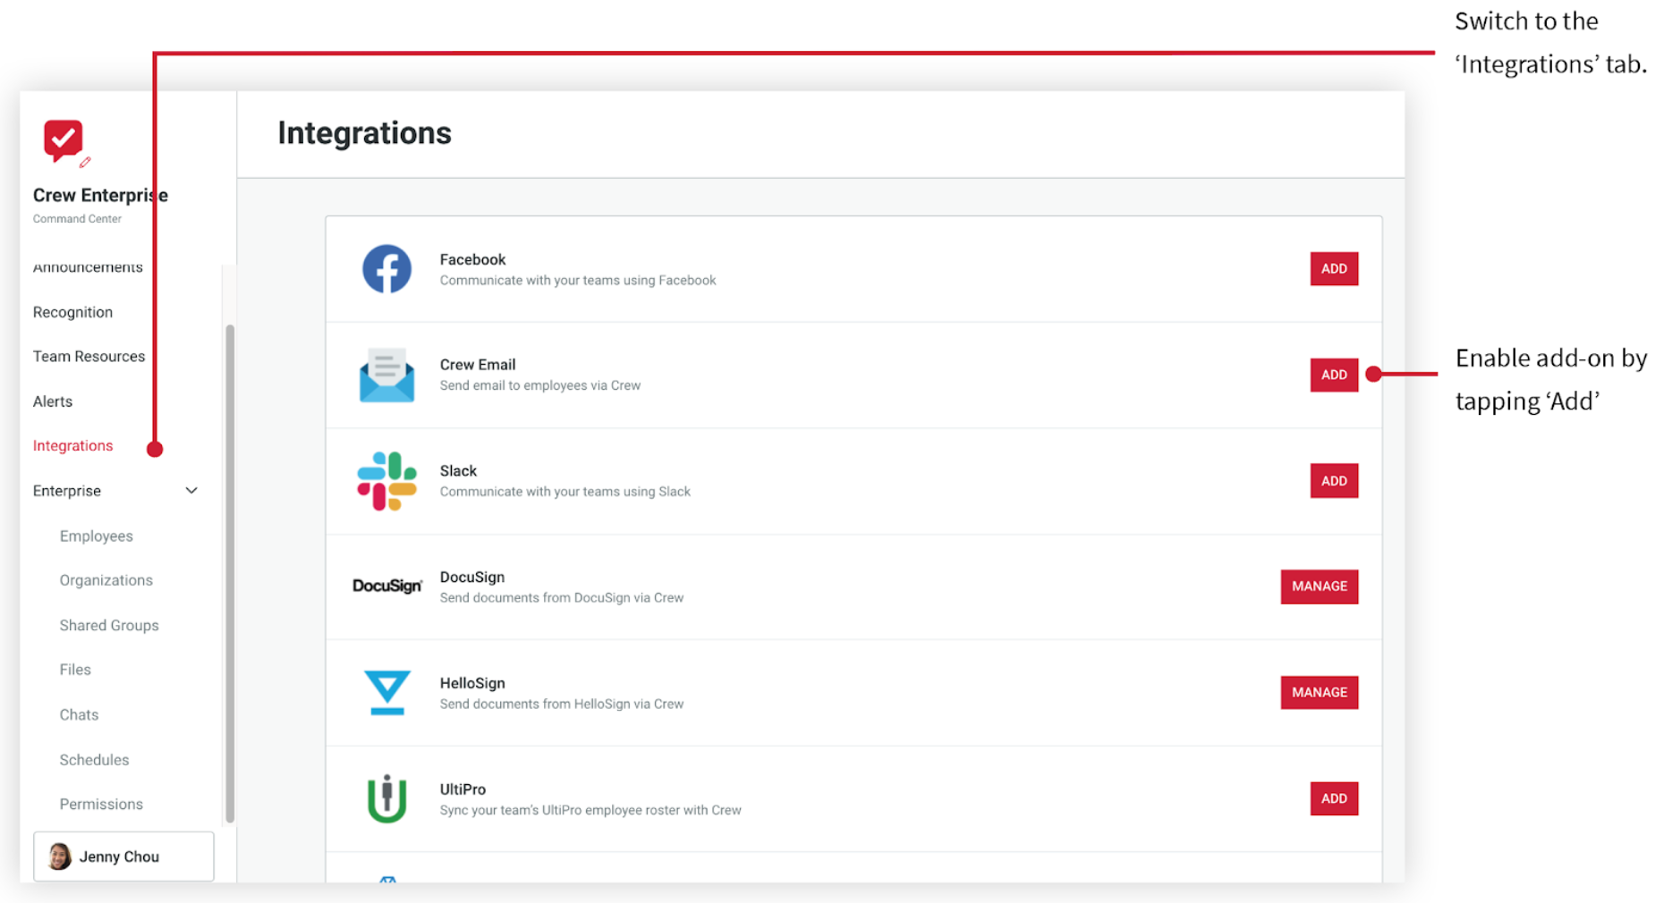Click the Facebook integration title text
This screenshot has width=1664, height=903.
pos(472,259)
